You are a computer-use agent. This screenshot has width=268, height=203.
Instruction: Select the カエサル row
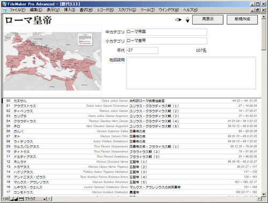(132, 101)
